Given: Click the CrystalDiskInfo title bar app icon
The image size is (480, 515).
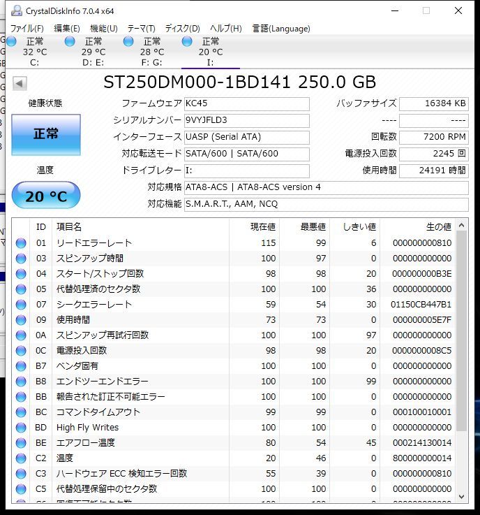Looking at the screenshot, I should coord(16,11).
